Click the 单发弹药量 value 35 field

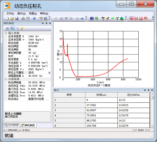(x=39, y=53)
